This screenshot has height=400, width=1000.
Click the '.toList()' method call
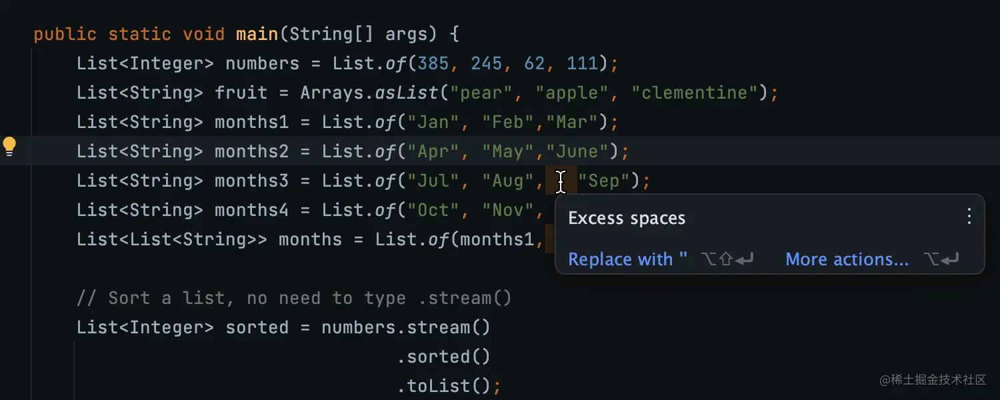click(444, 386)
